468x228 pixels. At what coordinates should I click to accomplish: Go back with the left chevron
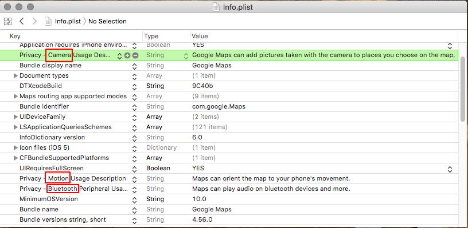(21, 21)
